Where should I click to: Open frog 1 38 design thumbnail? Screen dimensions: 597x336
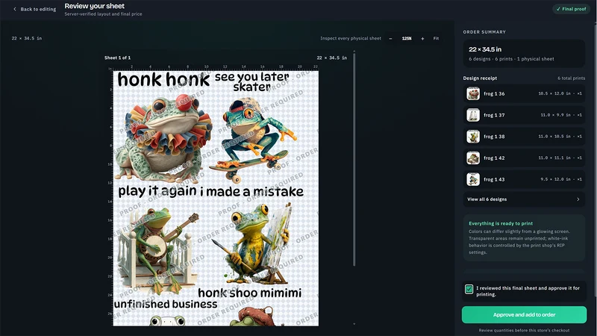(473, 137)
